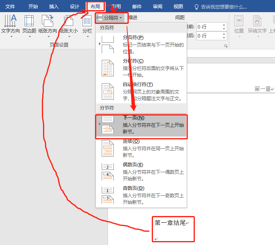Click the 位置 position icon

239,21
